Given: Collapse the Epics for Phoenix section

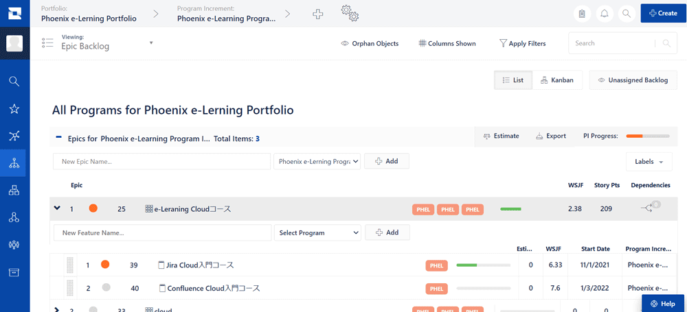Looking at the screenshot, I should pyautogui.click(x=58, y=137).
